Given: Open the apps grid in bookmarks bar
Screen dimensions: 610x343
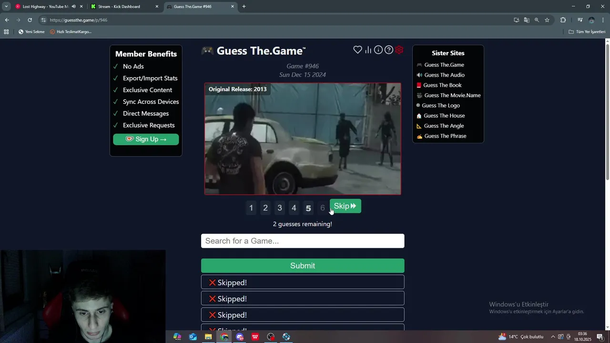Looking at the screenshot, I should pos(6,32).
